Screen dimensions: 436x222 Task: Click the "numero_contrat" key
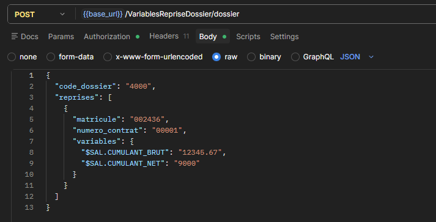pyautogui.click(x=108, y=130)
